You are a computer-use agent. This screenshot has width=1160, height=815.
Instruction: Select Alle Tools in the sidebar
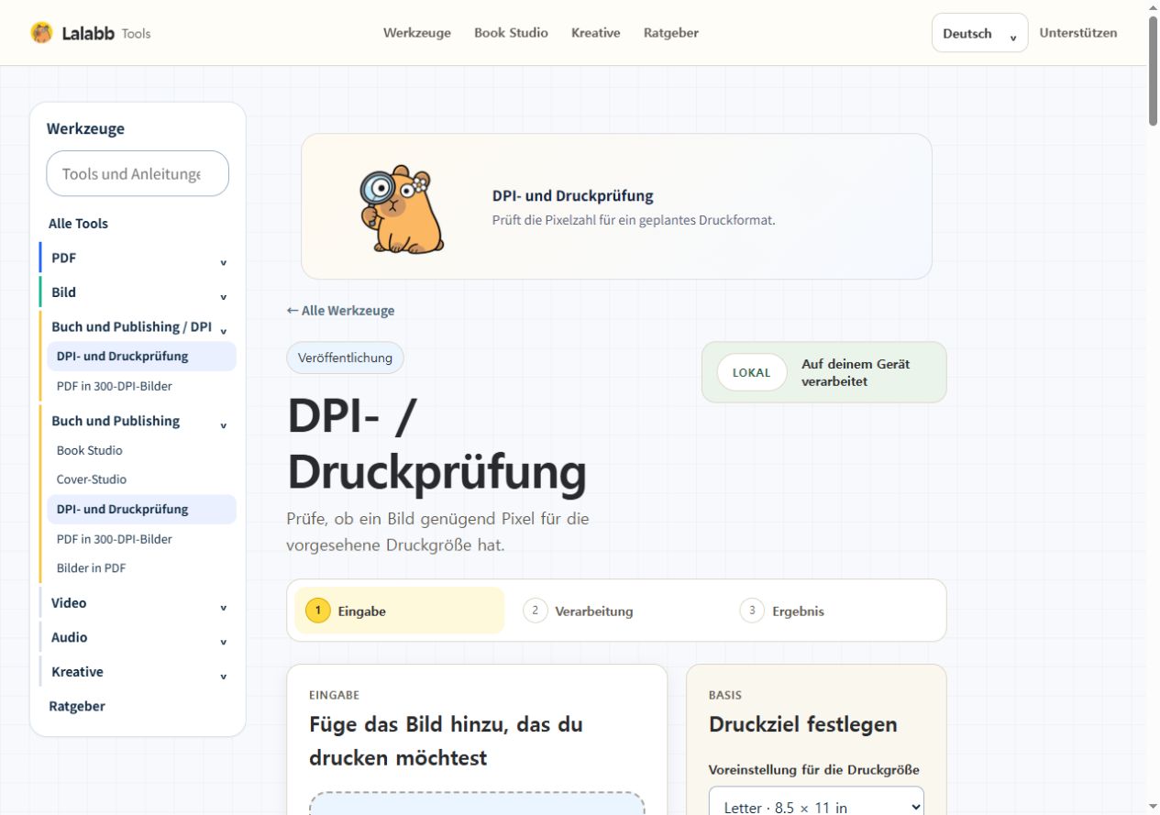[x=78, y=224]
